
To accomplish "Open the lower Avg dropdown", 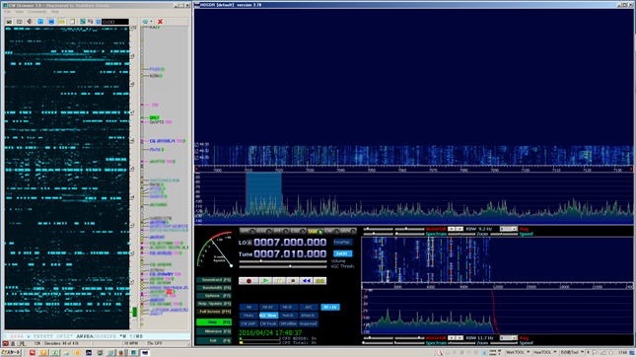I will [x=509, y=337].
